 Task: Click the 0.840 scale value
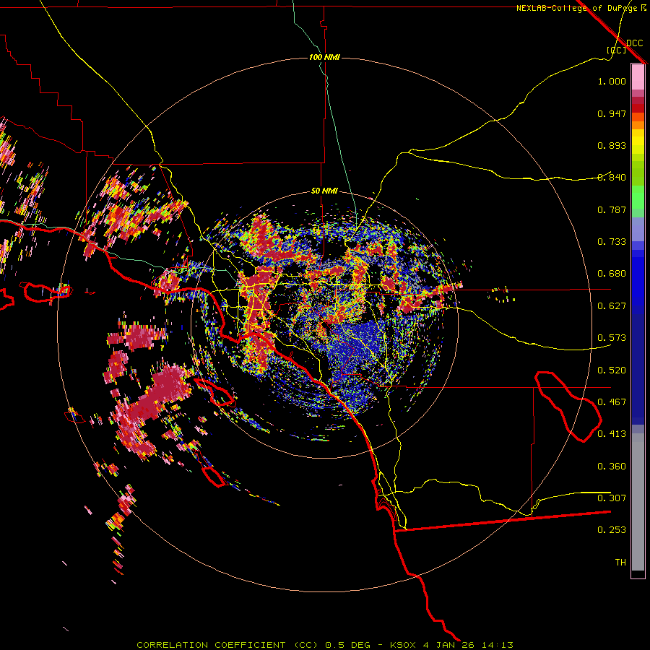pyautogui.click(x=612, y=178)
